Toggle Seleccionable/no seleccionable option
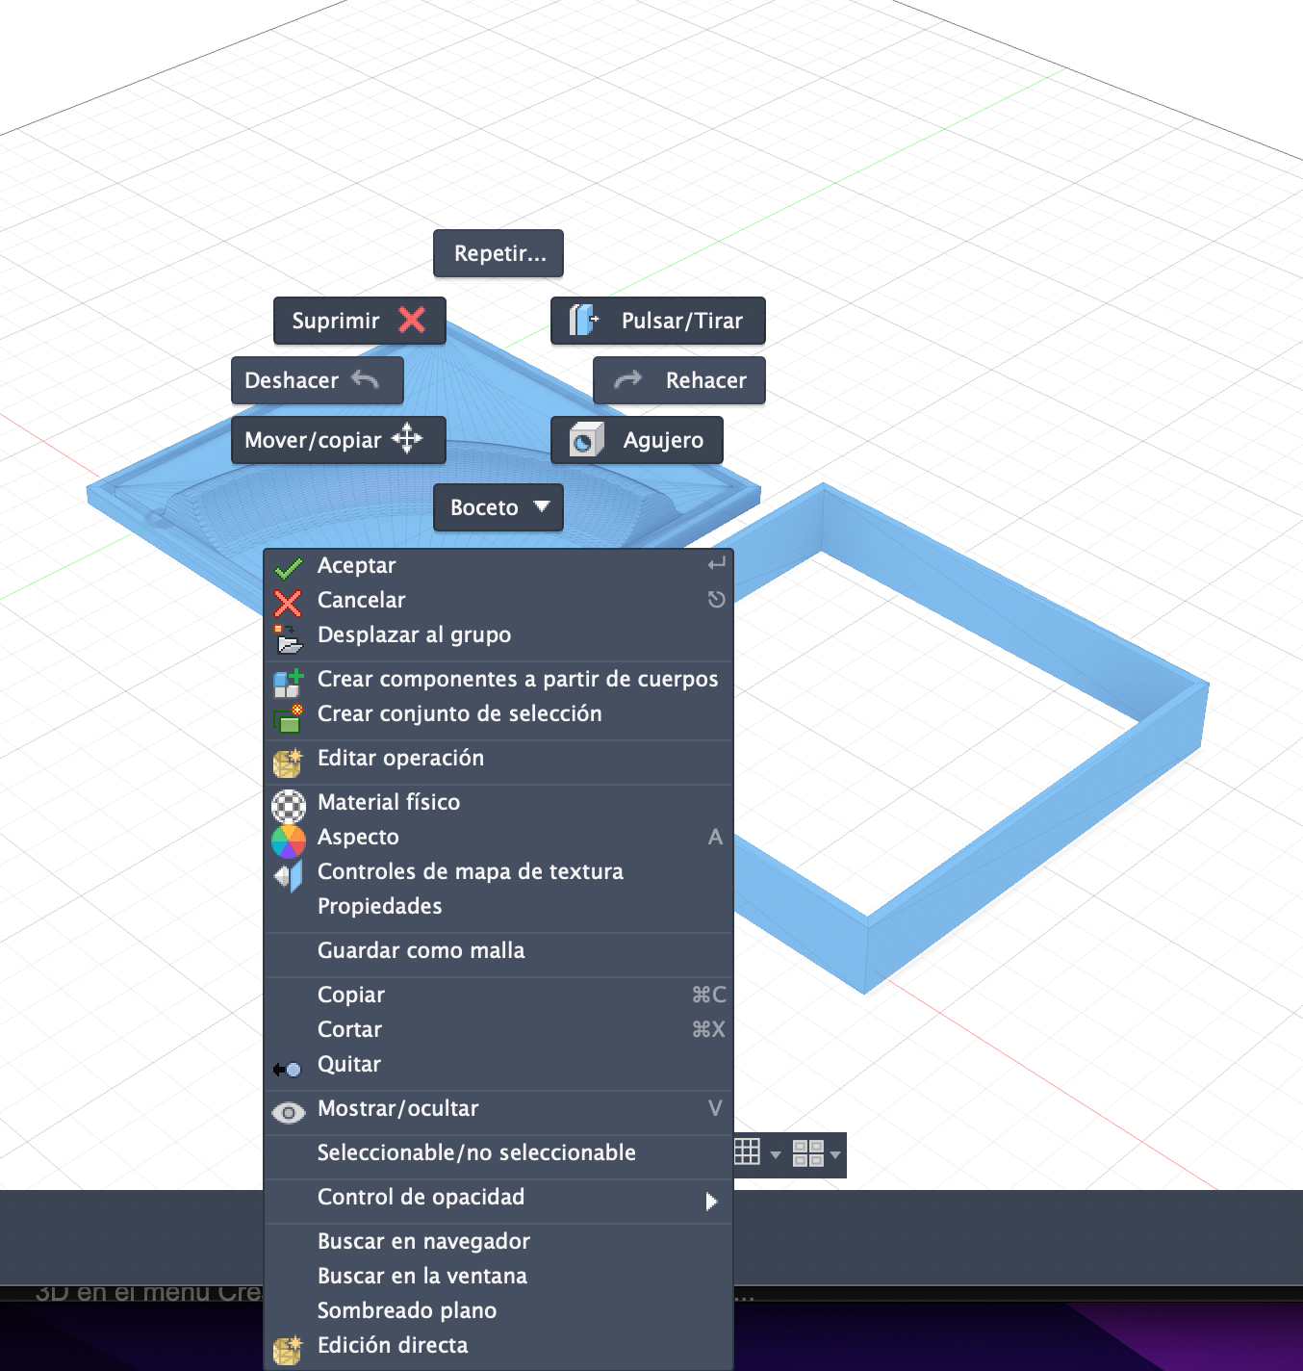1303x1371 pixels. pos(476,1152)
